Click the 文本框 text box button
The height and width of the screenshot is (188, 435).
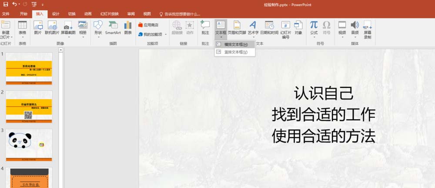tap(221, 29)
